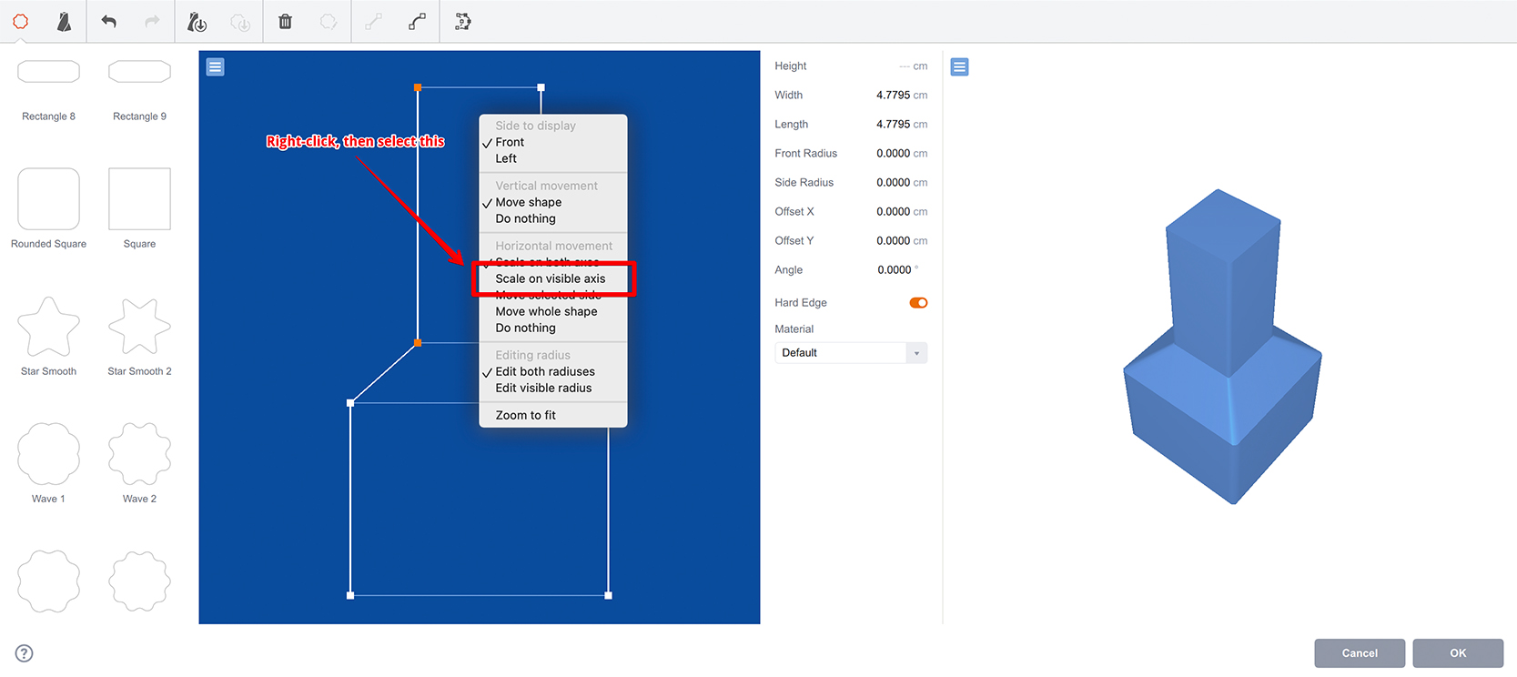Toggle the Hard Edge switch
This screenshot has height=677, width=1517.
click(918, 303)
